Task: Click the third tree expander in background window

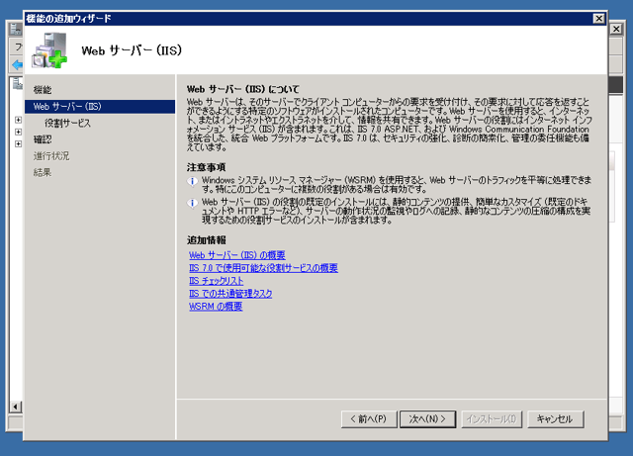Action: tap(18, 143)
